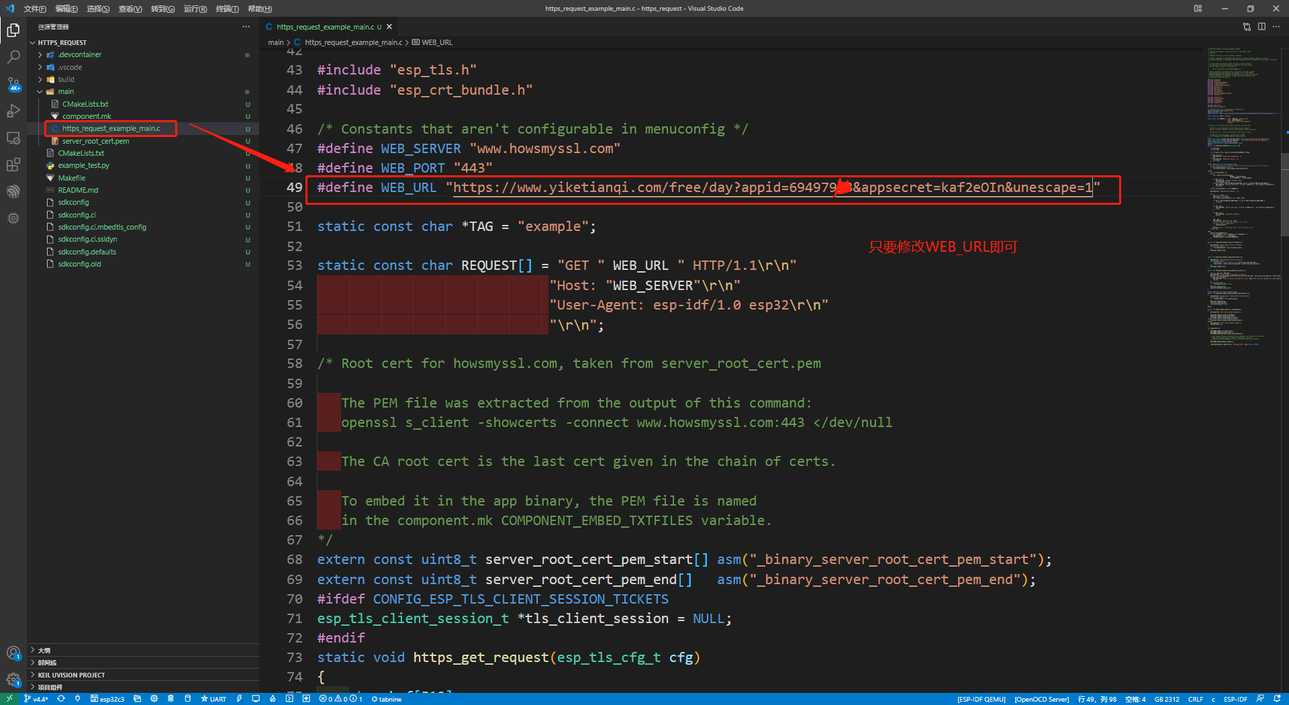Click the [ESP-IDF QEMU] status item
Image resolution: width=1289 pixels, height=705 pixels.
[982, 699]
